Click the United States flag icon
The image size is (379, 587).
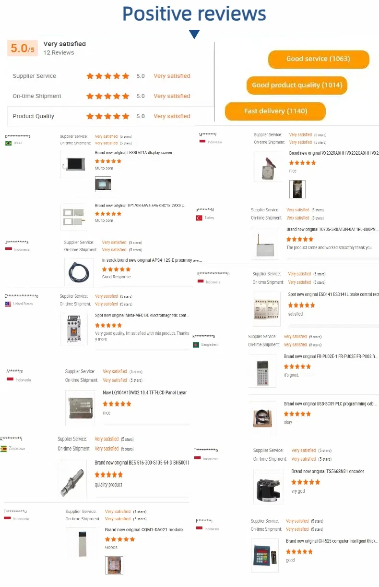tap(8, 304)
